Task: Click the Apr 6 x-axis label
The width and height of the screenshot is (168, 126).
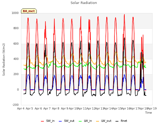Action: point(38,108)
